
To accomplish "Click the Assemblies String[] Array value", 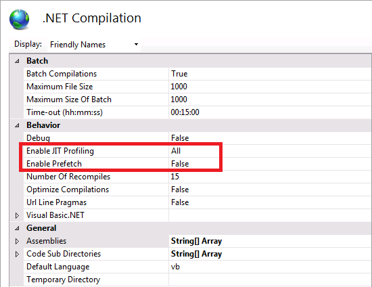I will (196, 241).
